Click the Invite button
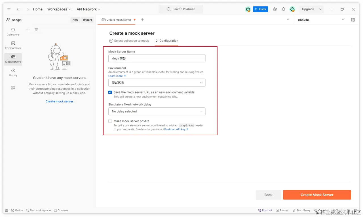Screen dimensions: 363x217 coord(260,9)
